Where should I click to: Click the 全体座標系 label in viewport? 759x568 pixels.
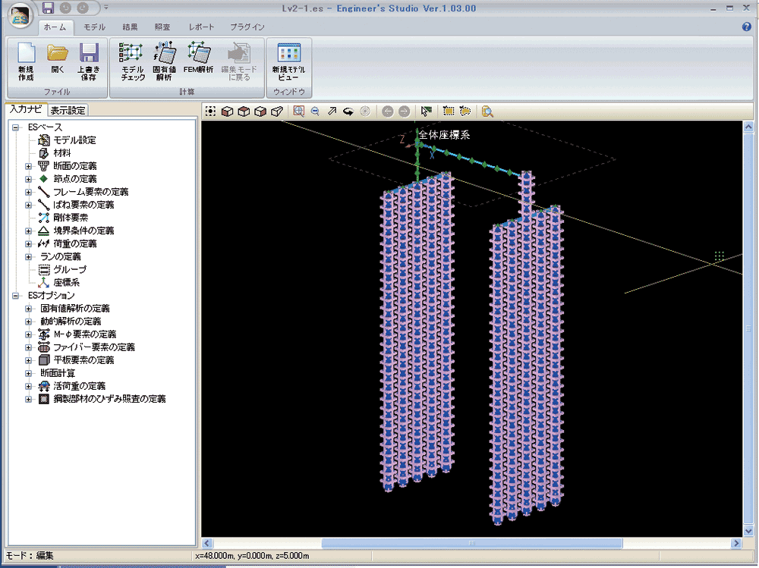(x=444, y=136)
